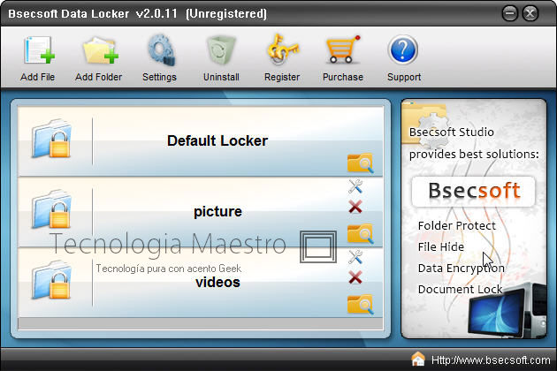Viewport: 557px width, 371px height.
Task: Select the videos locker row label
Action: [217, 283]
